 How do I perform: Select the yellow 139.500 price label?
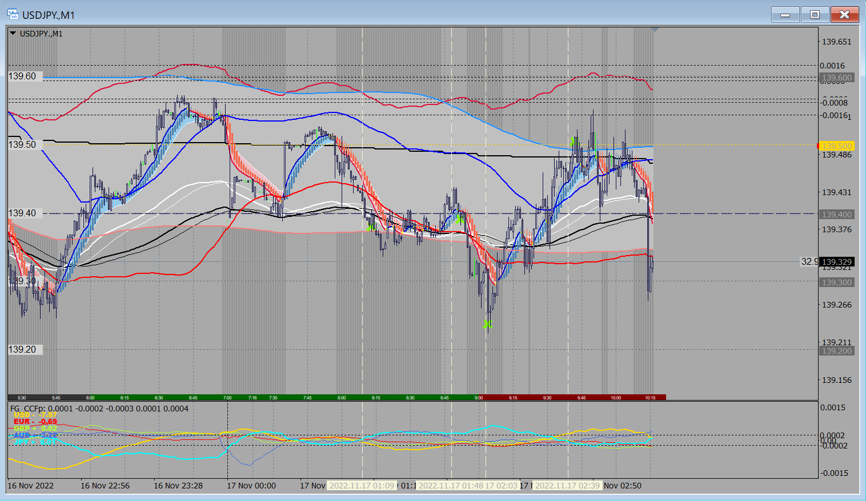click(837, 146)
